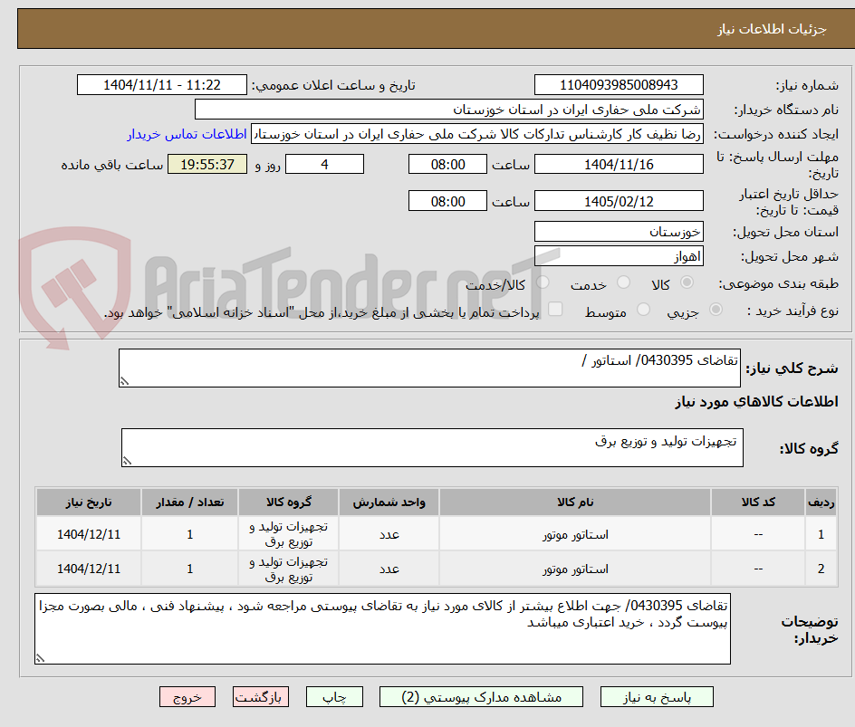Screen dimensions: 855x727
Task: Click عدد unit in row 1
Action: coord(389,535)
